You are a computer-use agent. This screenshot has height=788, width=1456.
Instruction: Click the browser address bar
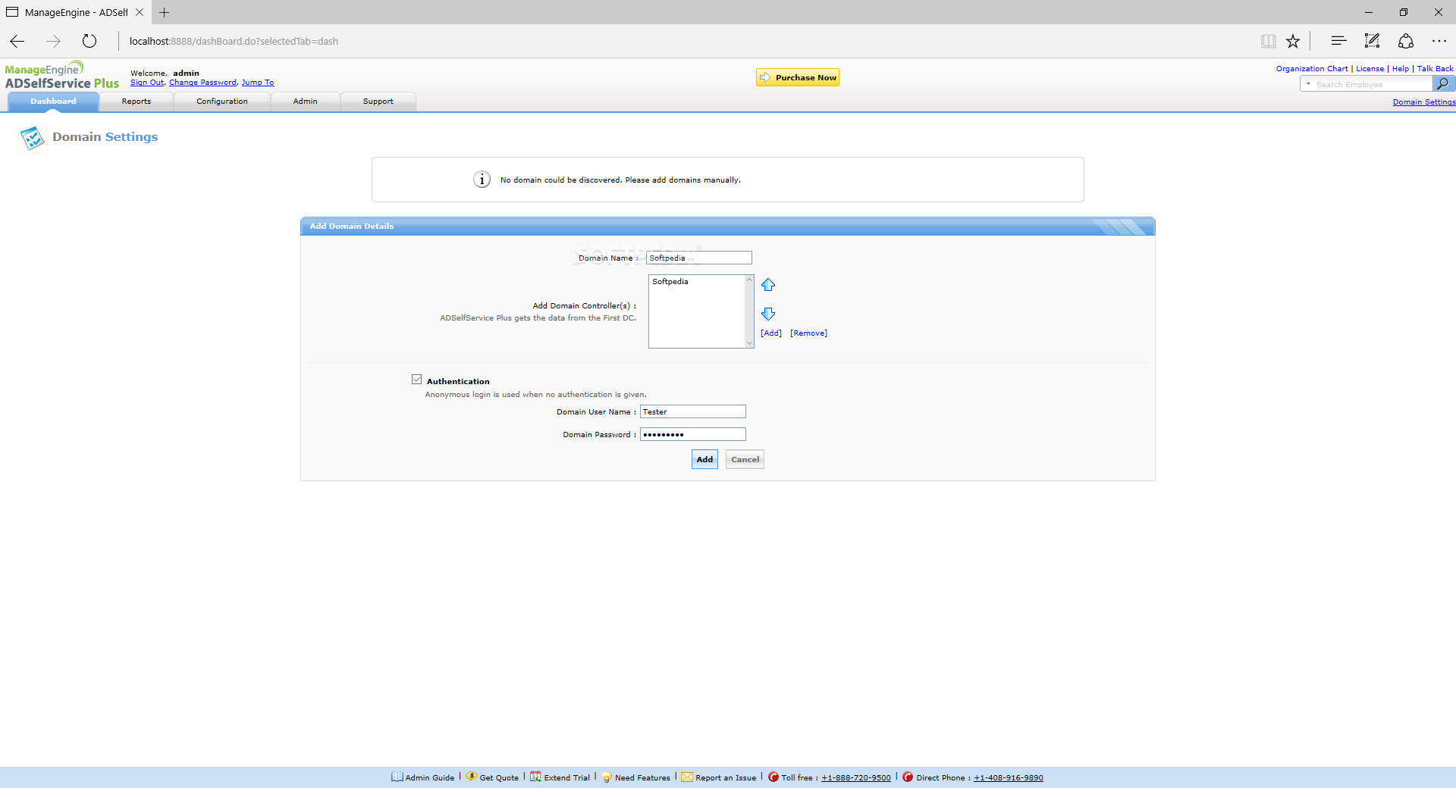tap(682, 41)
